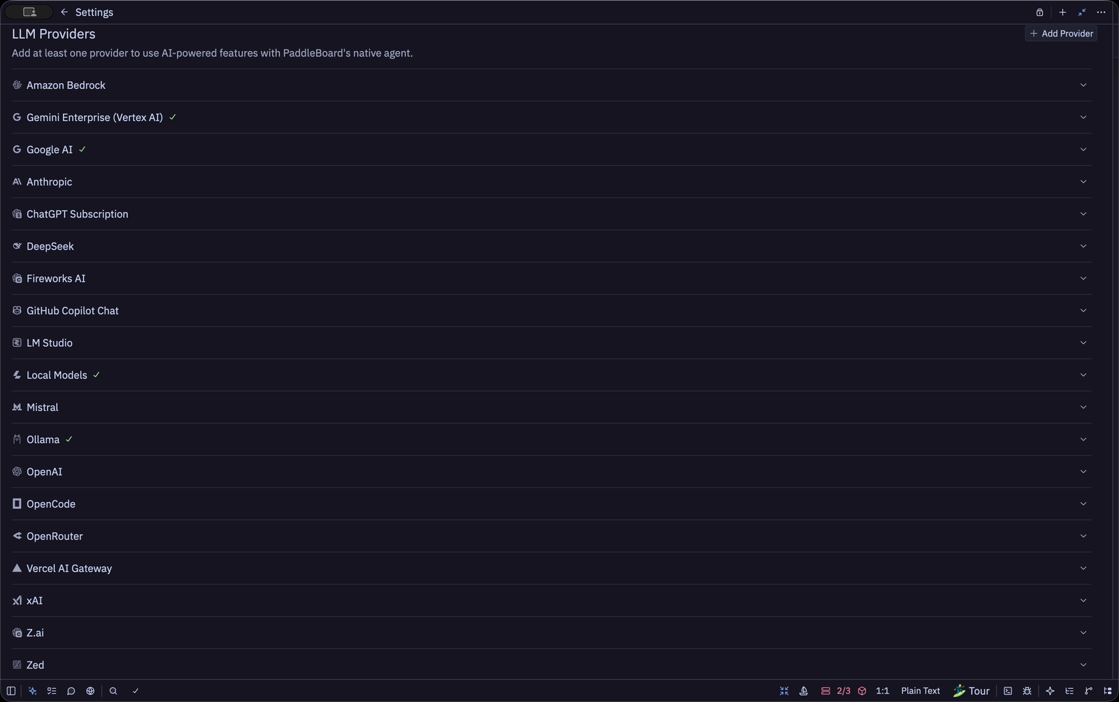Screen dimensions: 1119x702
Task: Click the Local Models label
Action: point(57,375)
